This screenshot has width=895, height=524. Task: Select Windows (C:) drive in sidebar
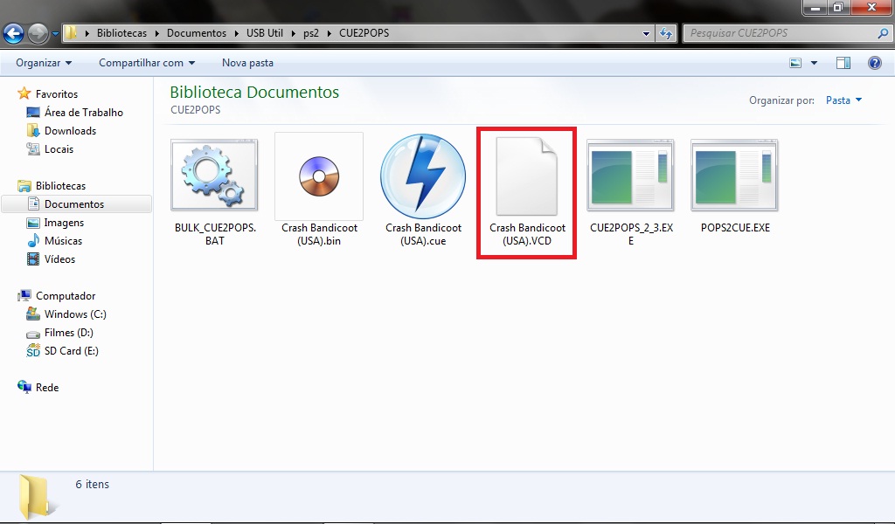(75, 314)
